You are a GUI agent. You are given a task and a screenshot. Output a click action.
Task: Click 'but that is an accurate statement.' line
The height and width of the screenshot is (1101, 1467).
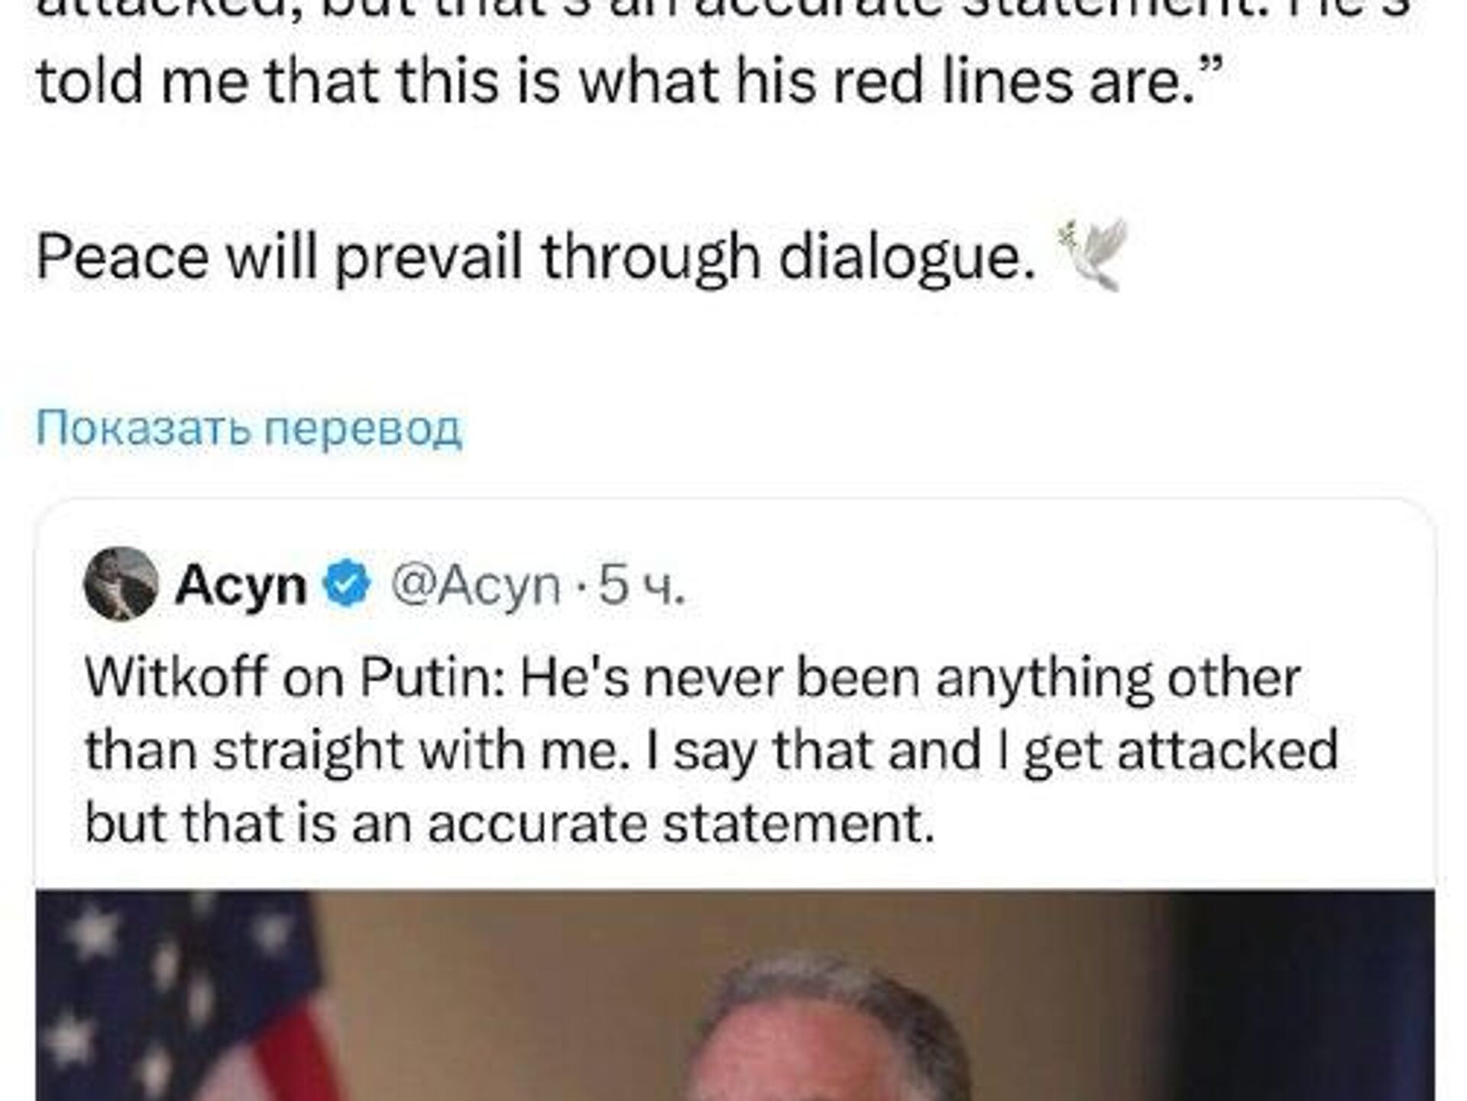(x=510, y=824)
